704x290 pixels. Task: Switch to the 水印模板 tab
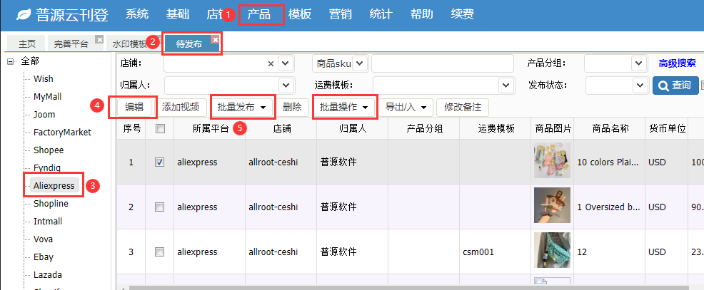pos(130,44)
